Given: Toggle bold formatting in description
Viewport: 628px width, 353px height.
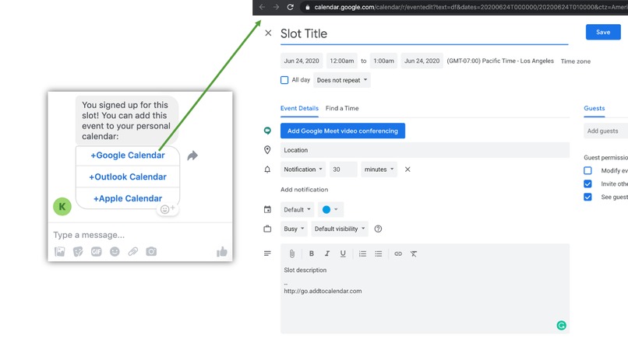Looking at the screenshot, I should (311, 253).
